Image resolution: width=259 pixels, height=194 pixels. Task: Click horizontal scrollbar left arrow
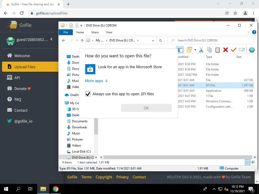coord(101,157)
